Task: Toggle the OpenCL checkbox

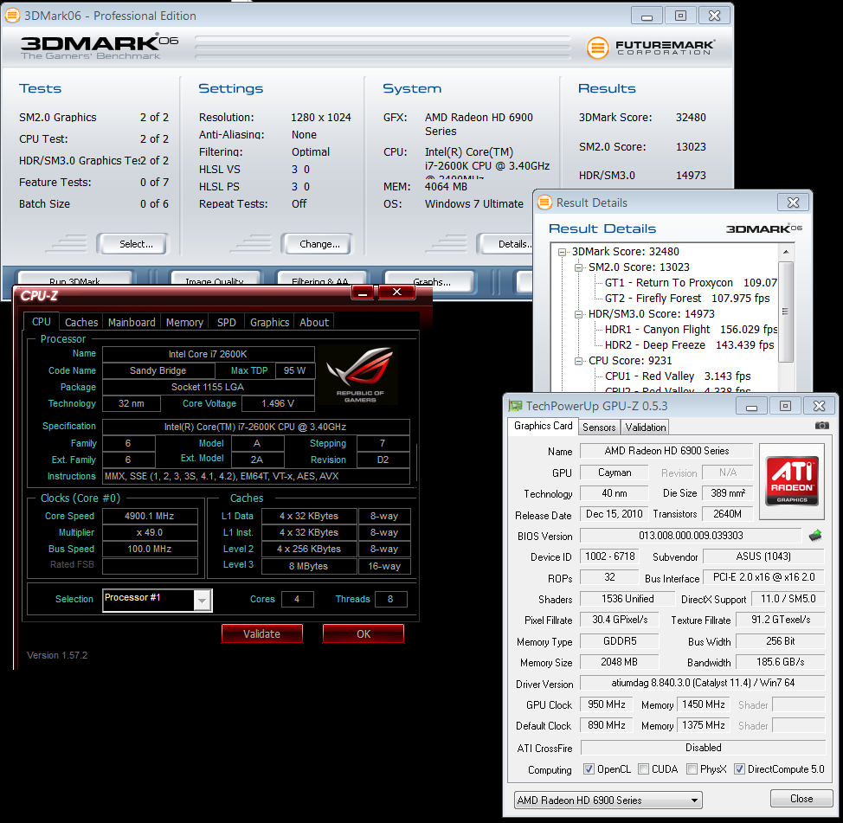Action: [x=589, y=769]
